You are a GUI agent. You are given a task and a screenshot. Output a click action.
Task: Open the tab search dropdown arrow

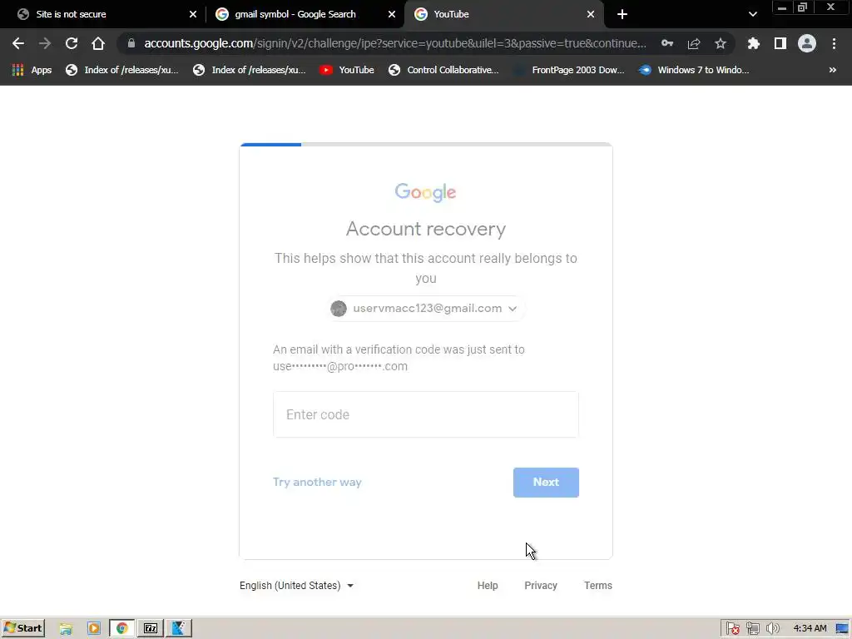click(x=752, y=14)
